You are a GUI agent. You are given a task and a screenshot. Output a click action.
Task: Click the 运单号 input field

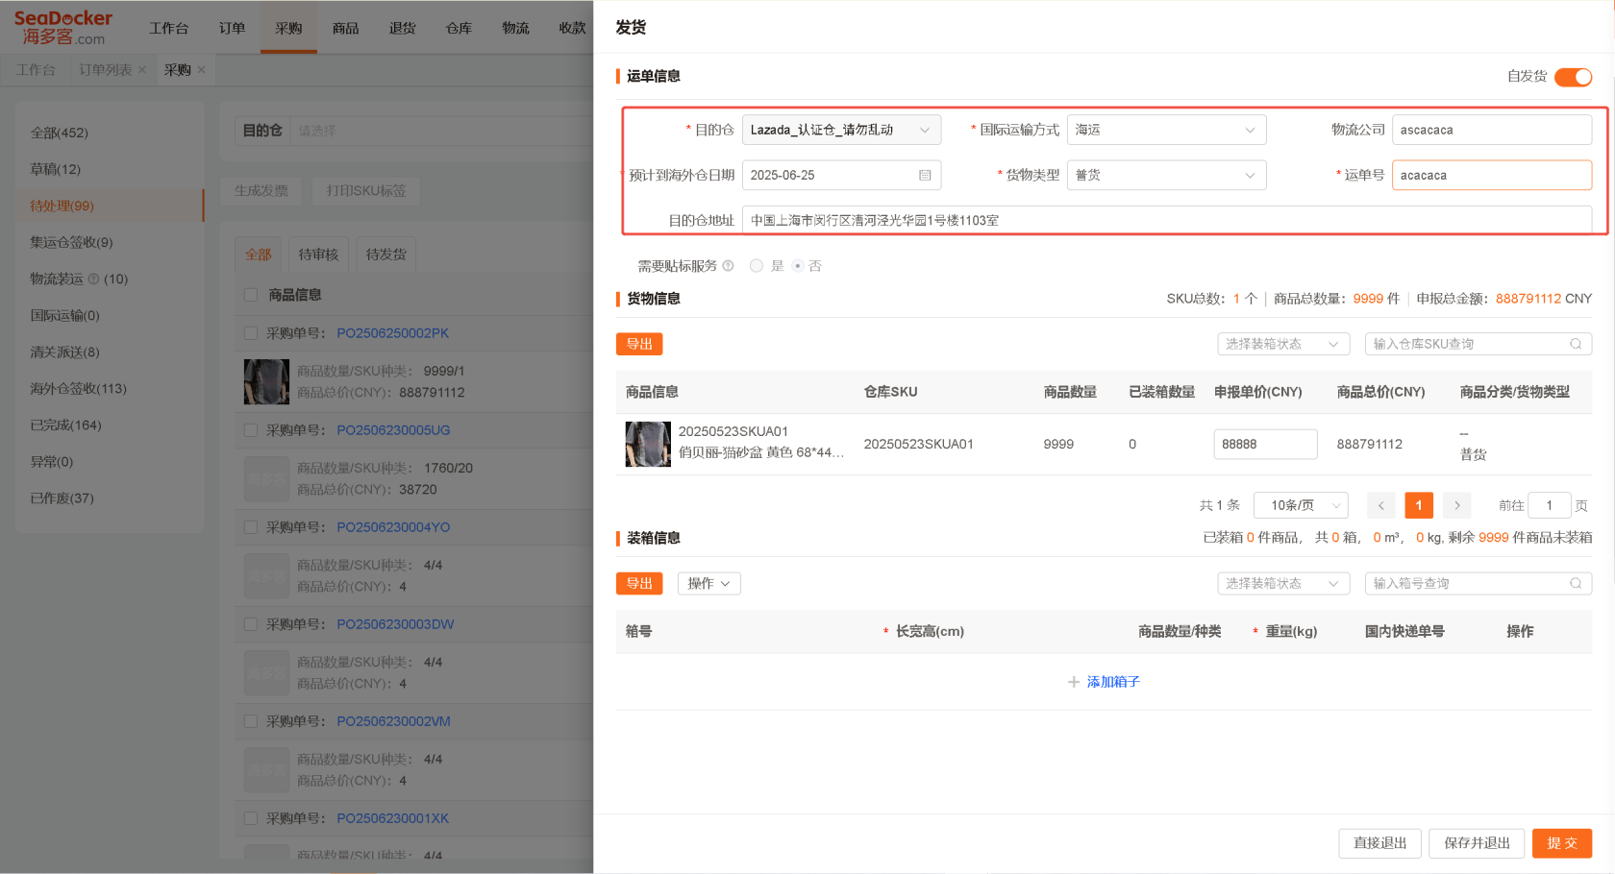pos(1492,175)
